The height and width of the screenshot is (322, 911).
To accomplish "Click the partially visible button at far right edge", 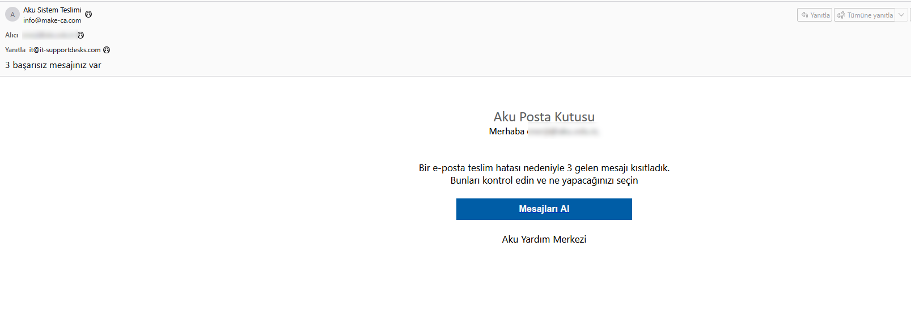I will click(909, 15).
